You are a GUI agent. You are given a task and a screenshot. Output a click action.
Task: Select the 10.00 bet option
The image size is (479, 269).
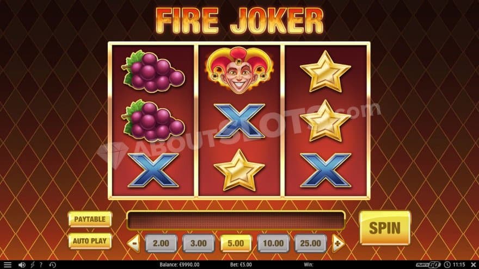click(273, 243)
